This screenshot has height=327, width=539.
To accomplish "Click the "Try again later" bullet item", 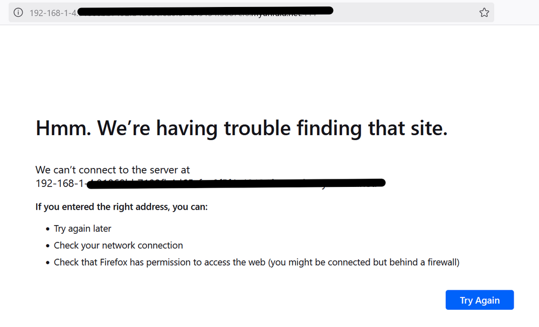I will pyautogui.click(x=82, y=228).
